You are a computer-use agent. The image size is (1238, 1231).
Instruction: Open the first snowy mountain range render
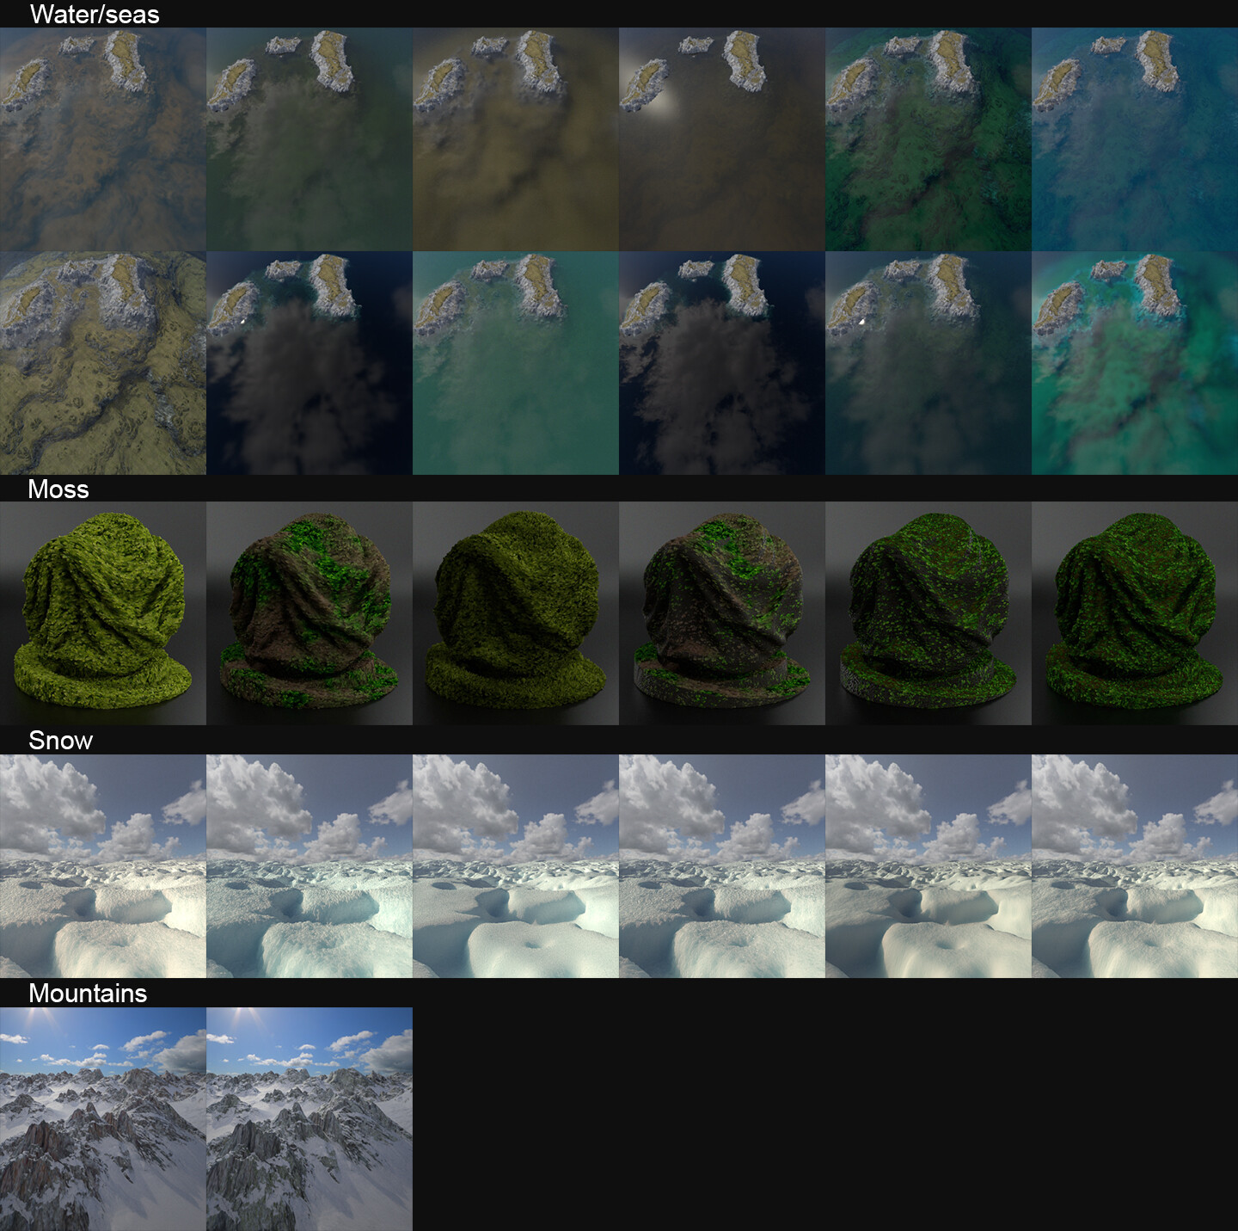coord(101,1118)
